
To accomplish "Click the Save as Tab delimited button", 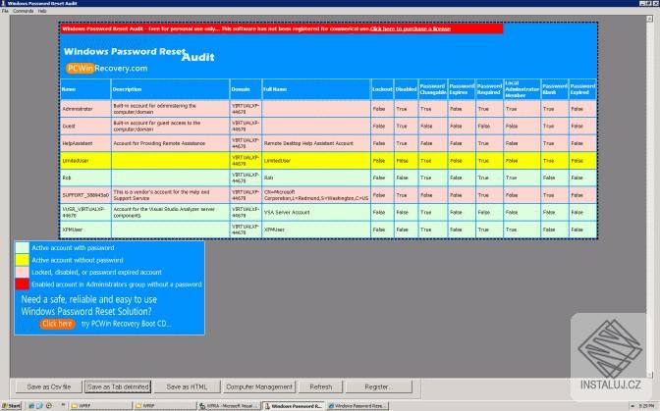I will [118, 386].
